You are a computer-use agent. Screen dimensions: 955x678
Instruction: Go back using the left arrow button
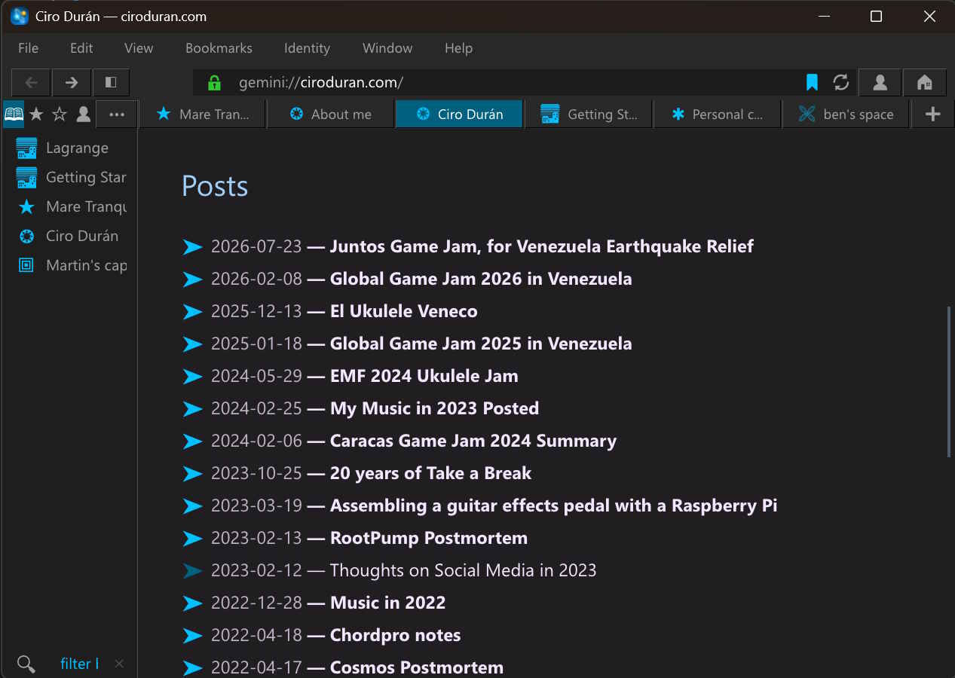pyautogui.click(x=31, y=82)
